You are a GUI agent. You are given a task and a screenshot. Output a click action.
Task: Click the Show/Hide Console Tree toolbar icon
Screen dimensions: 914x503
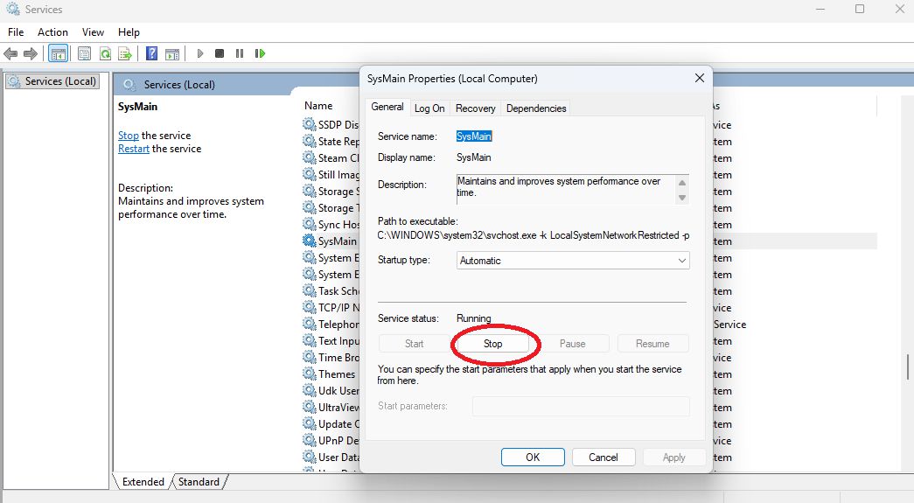[x=59, y=53]
